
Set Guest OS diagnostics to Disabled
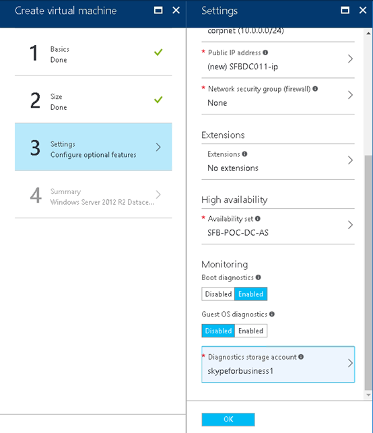point(218,331)
